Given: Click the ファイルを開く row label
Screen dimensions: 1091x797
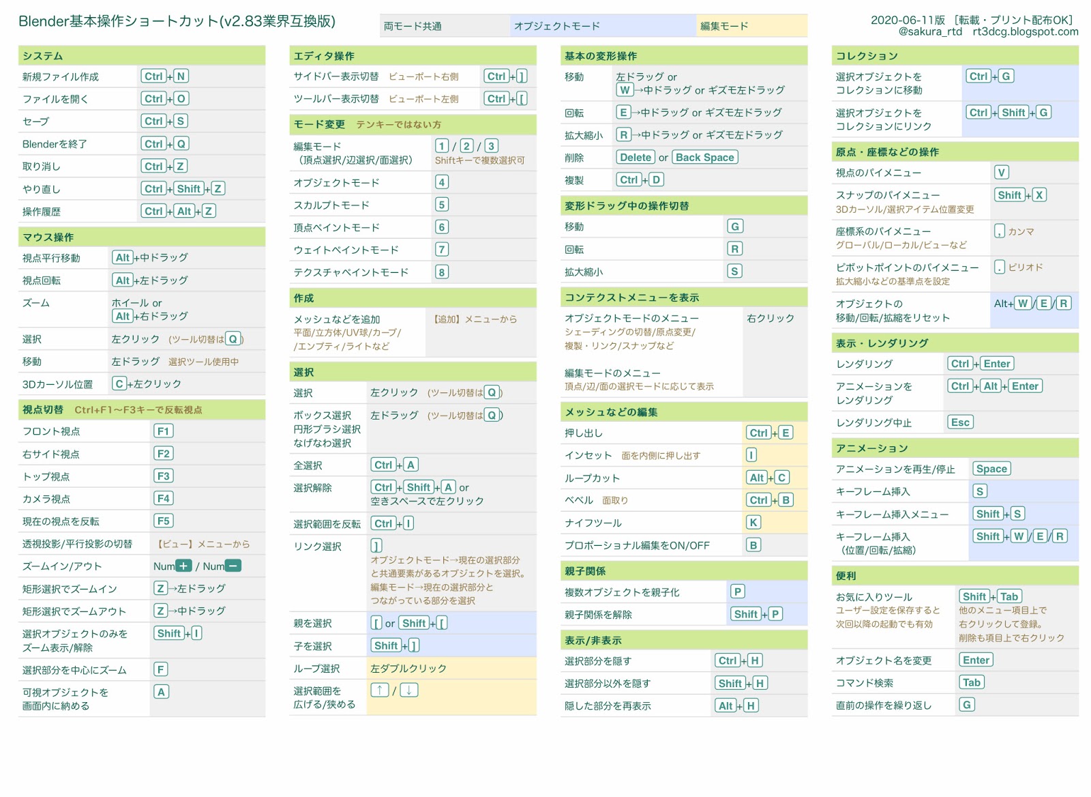Looking at the screenshot, I should tap(55, 99).
